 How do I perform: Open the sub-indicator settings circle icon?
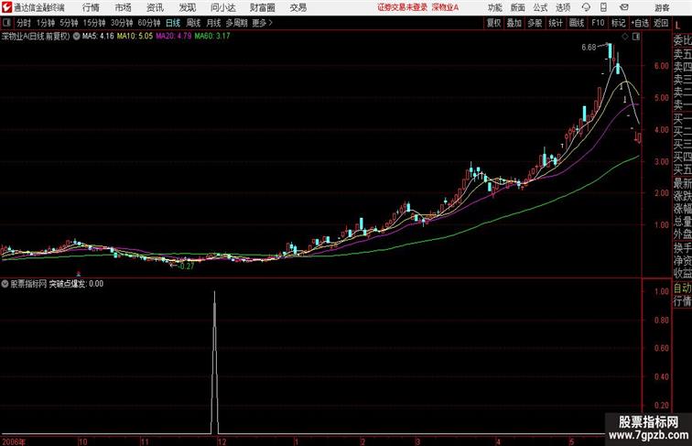[x=5, y=284]
